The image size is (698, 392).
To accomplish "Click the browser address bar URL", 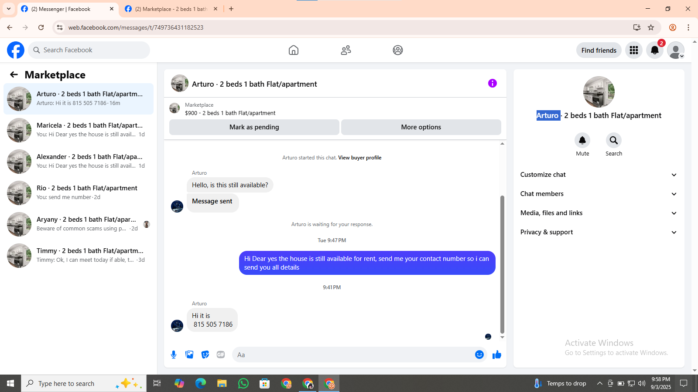I will point(136,27).
